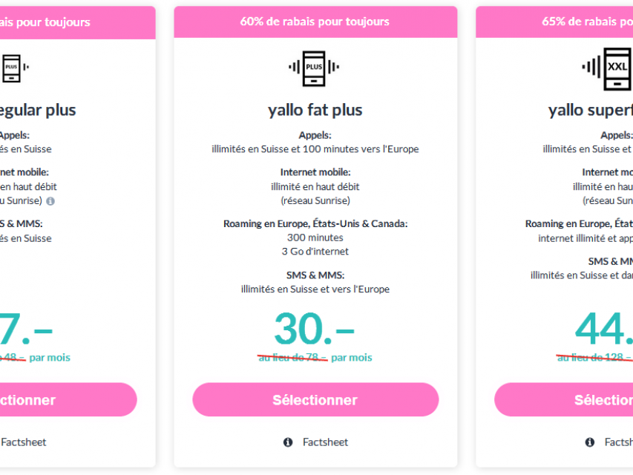Screen dimensions: 633x475
Task: Click the 65% de rabais banner
Action: tap(554, 22)
